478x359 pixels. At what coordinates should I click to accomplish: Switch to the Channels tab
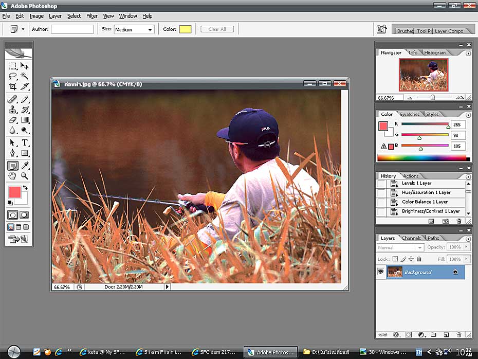click(411, 238)
